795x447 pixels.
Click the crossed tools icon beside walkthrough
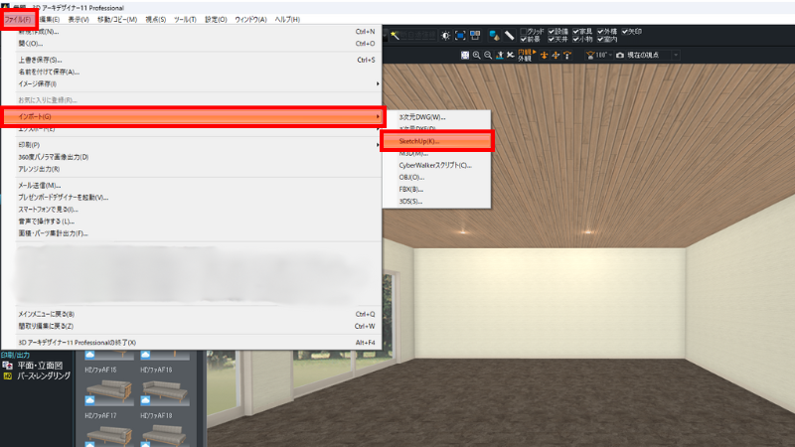pos(511,56)
